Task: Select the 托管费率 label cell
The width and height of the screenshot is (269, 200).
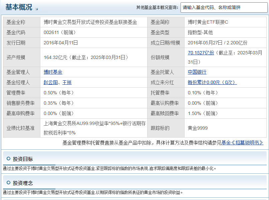Action: [x=166, y=93]
